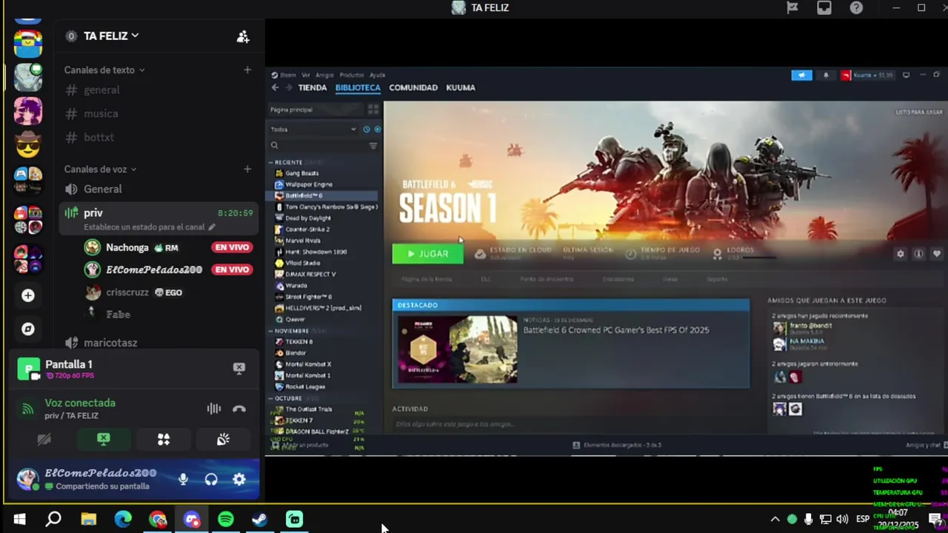The width and height of the screenshot is (948, 533).
Task: Explore discoverable servers compass icon
Action: click(28, 329)
